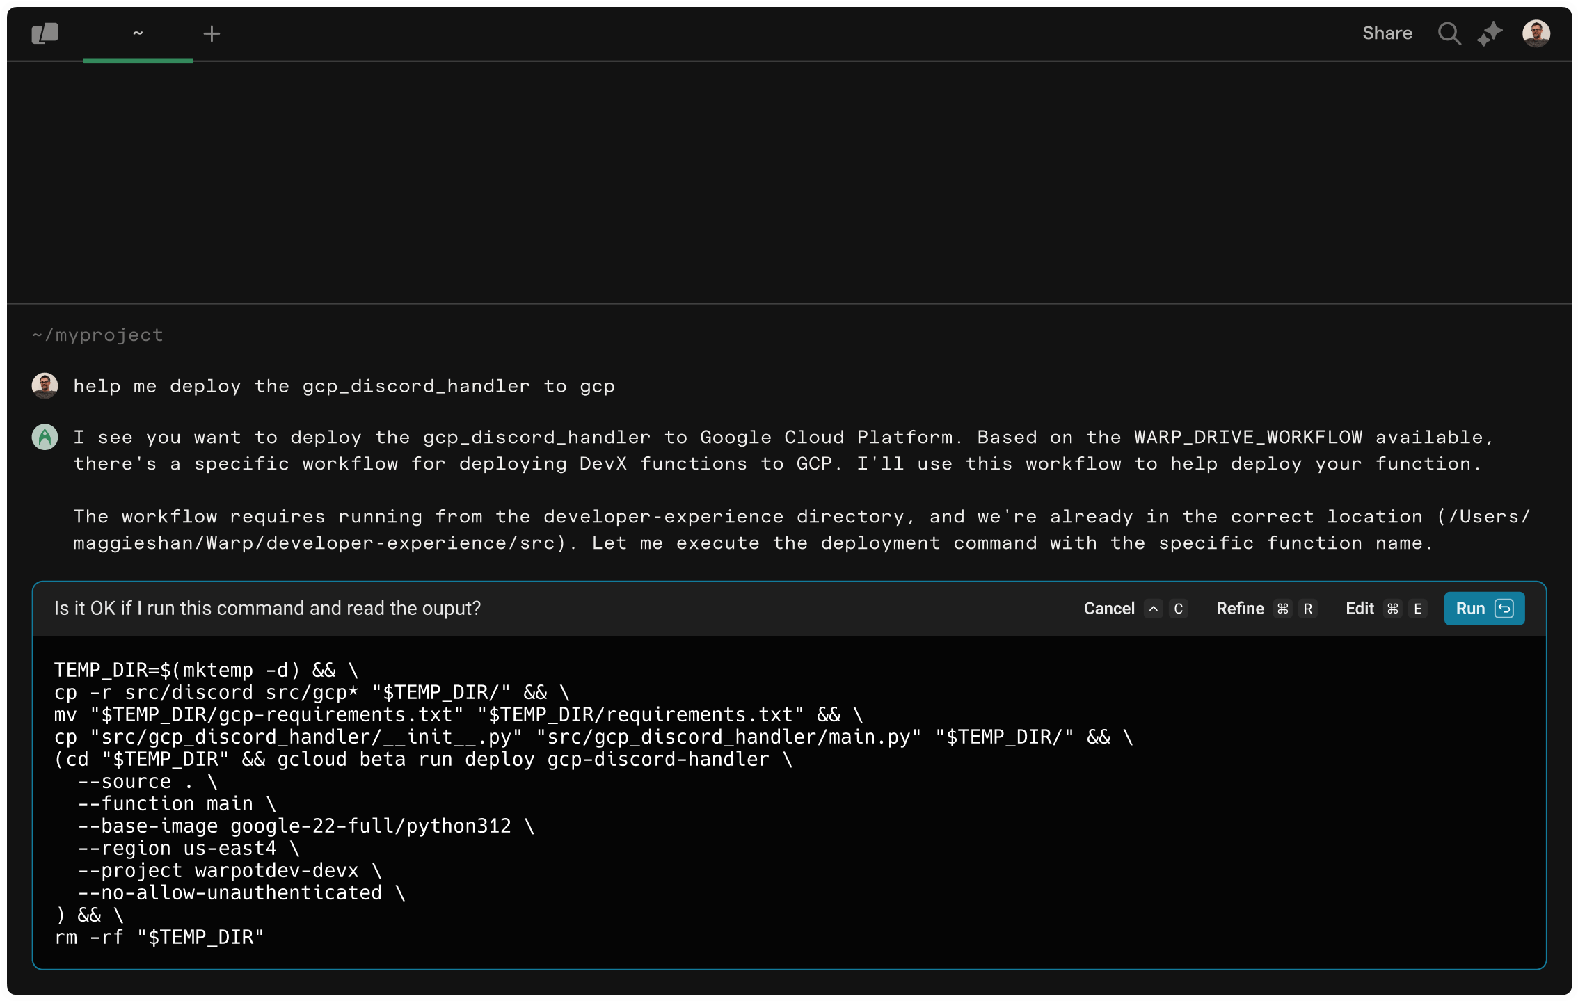The image size is (1578, 1001).
Task: Click the Share button
Action: tap(1387, 33)
